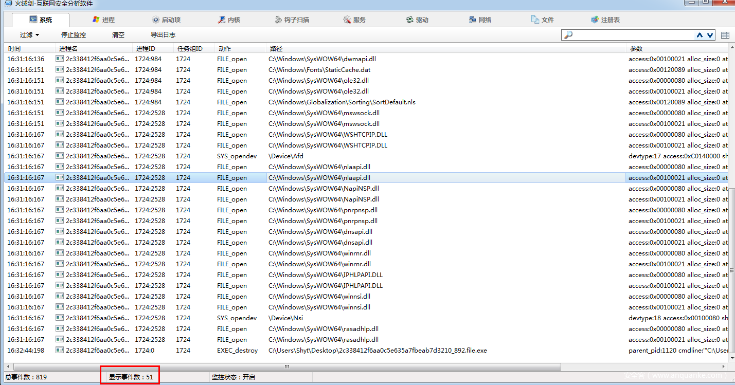Click the process icon in StaticCache.dat row
735x385 pixels.
point(60,69)
